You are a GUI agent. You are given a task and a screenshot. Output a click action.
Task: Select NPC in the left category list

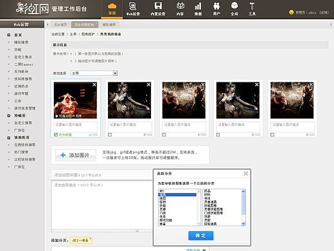(162, 191)
